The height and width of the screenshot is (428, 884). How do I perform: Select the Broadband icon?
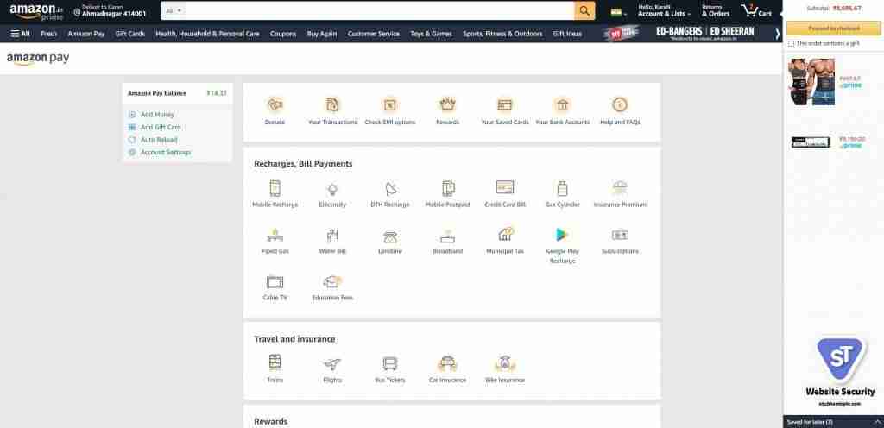click(448, 236)
